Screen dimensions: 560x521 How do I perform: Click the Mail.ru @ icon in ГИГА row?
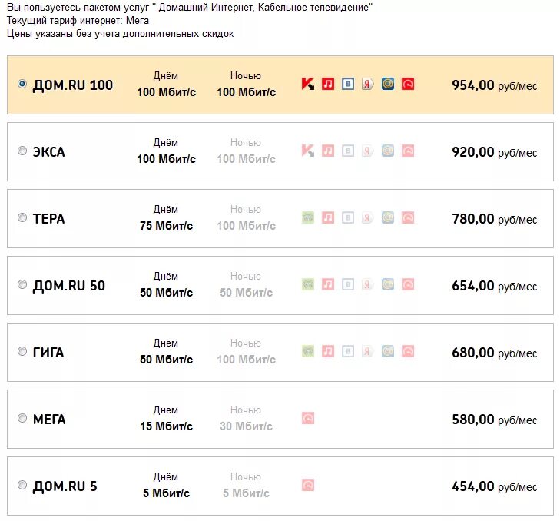coord(388,352)
